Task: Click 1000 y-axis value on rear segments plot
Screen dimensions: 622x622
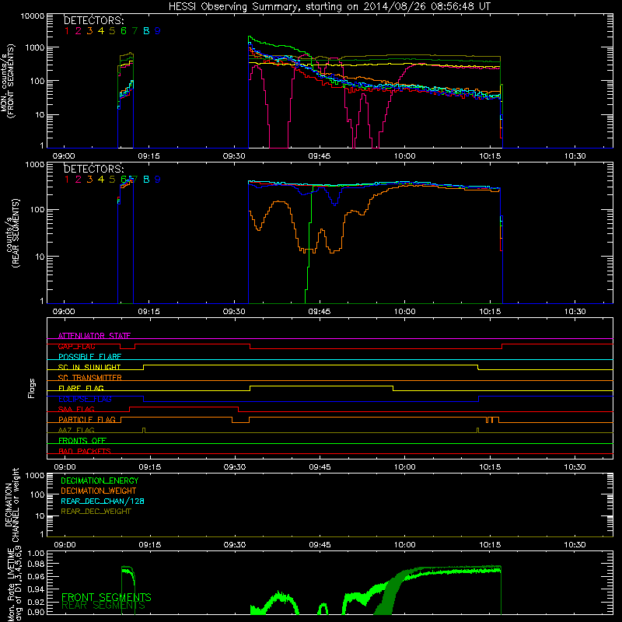Action: coord(35,164)
